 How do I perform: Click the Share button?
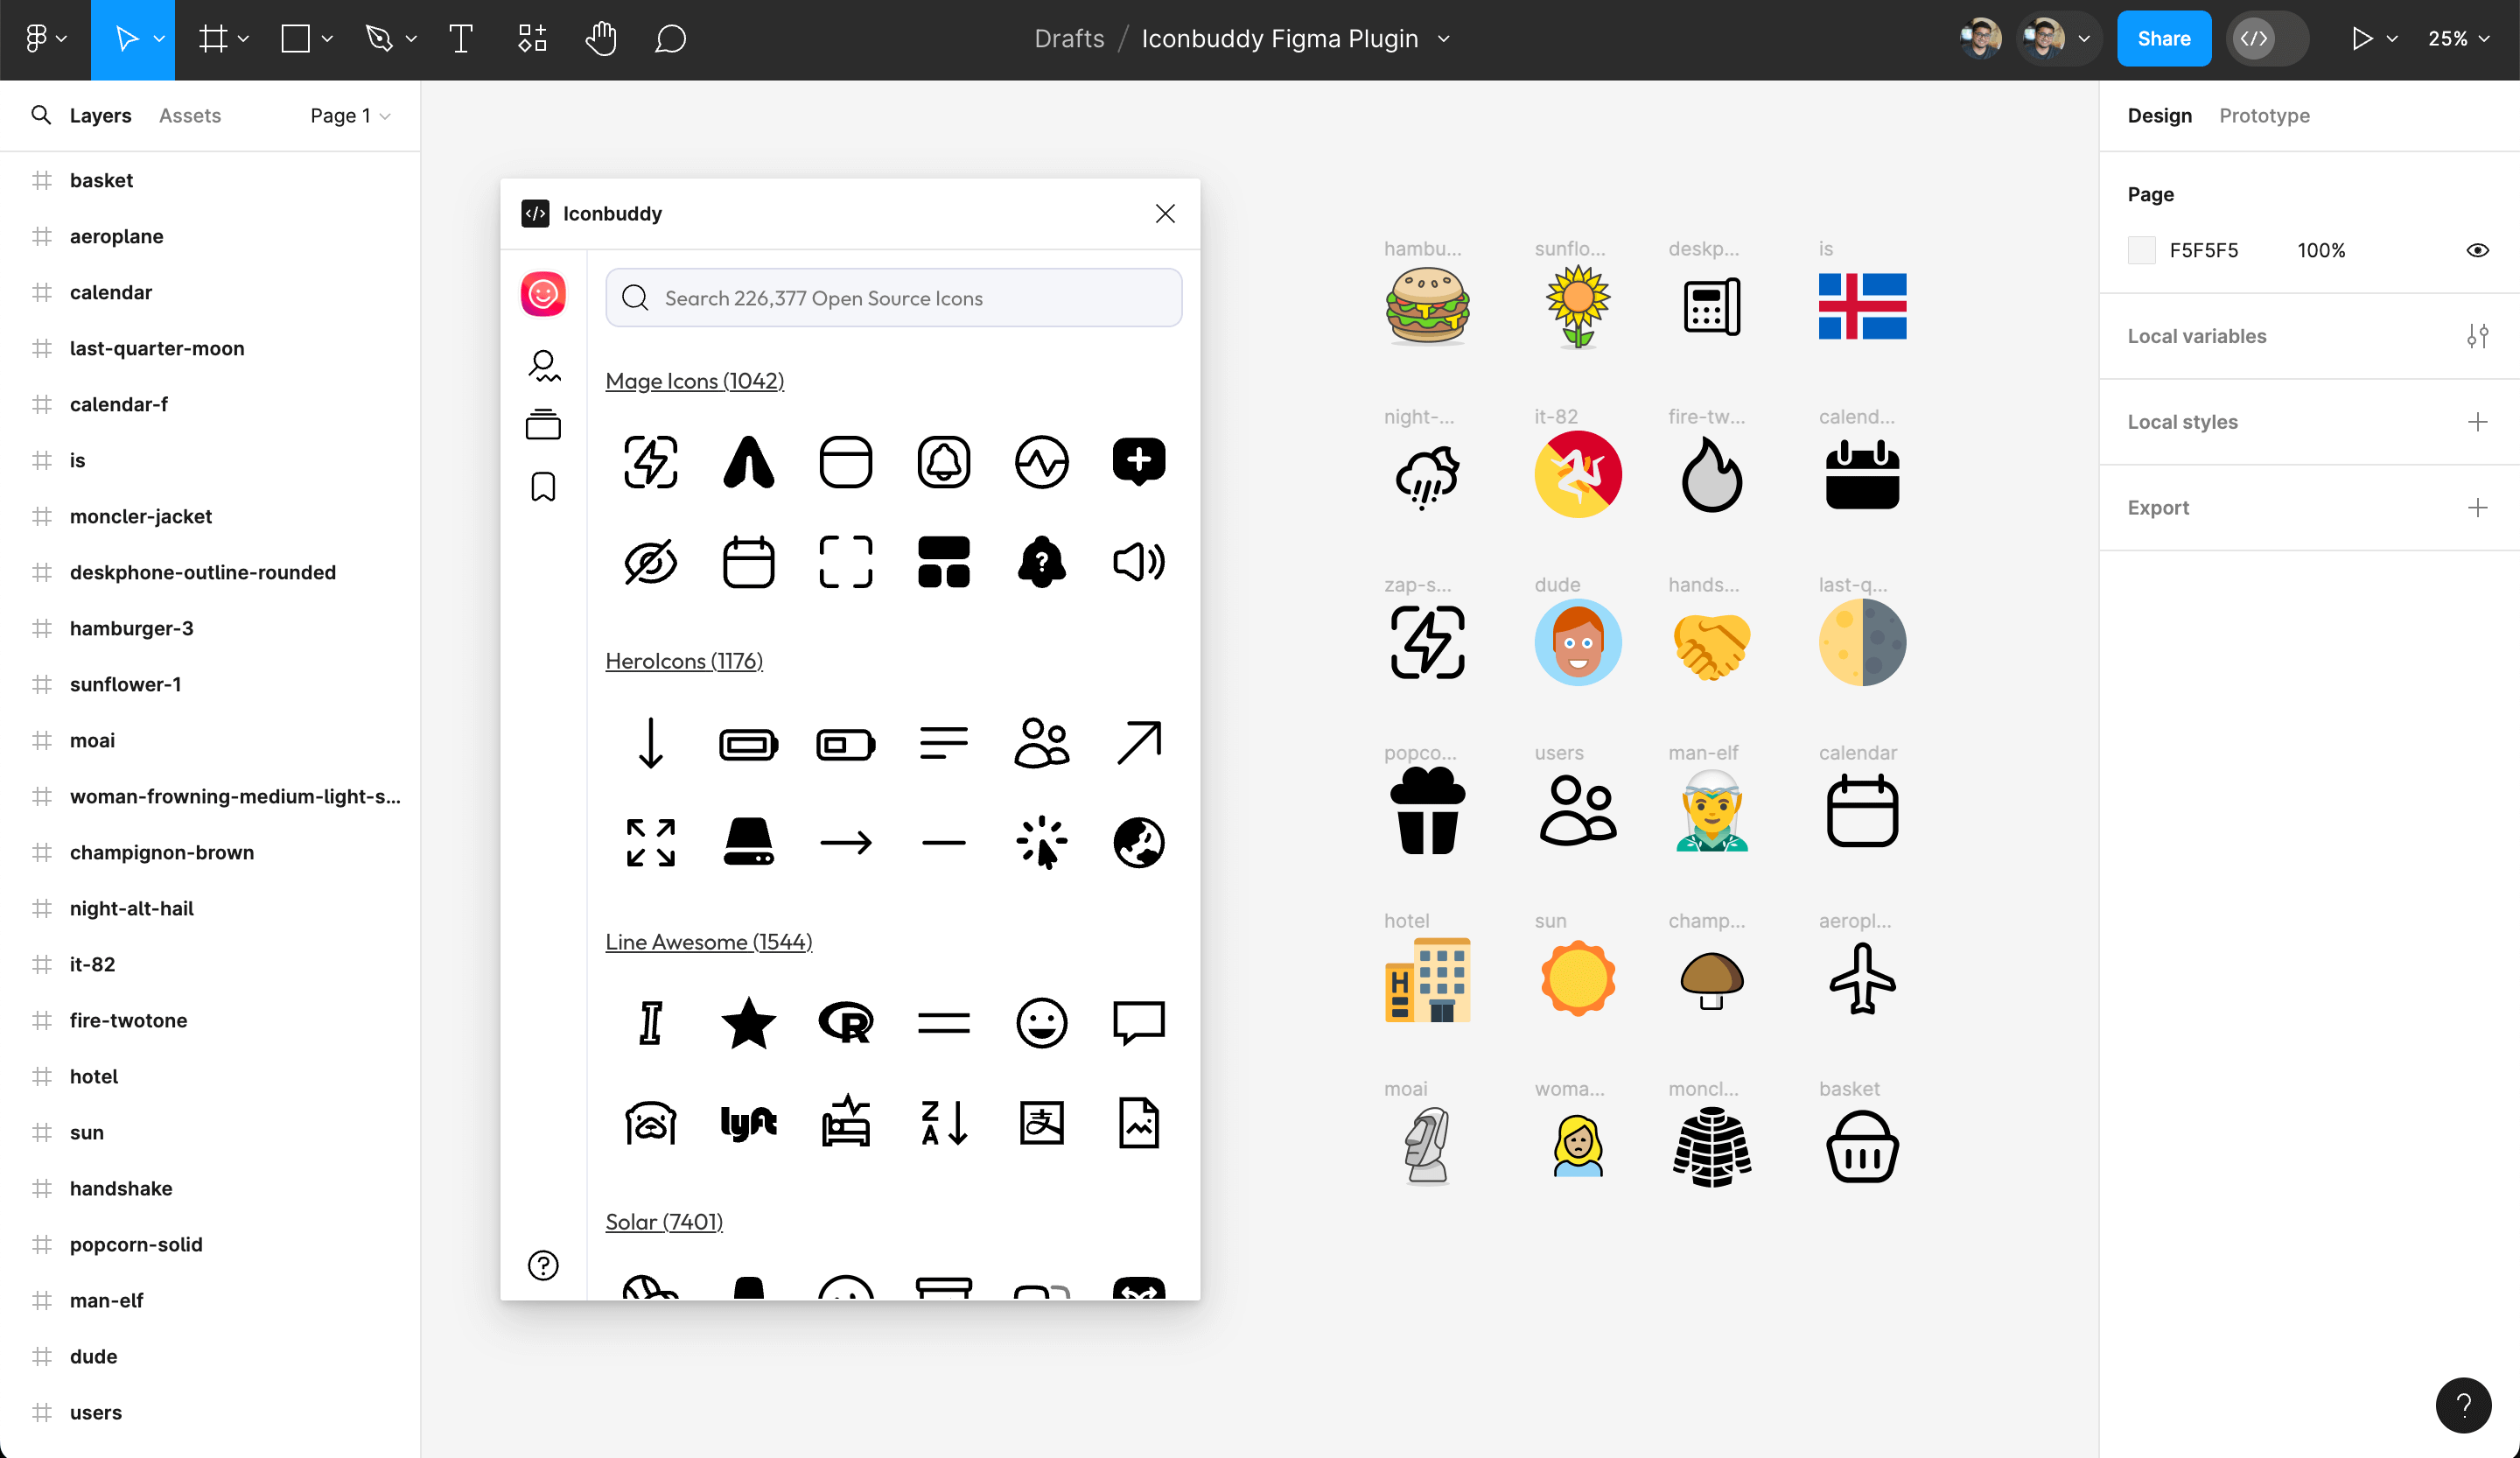pos(2163,38)
